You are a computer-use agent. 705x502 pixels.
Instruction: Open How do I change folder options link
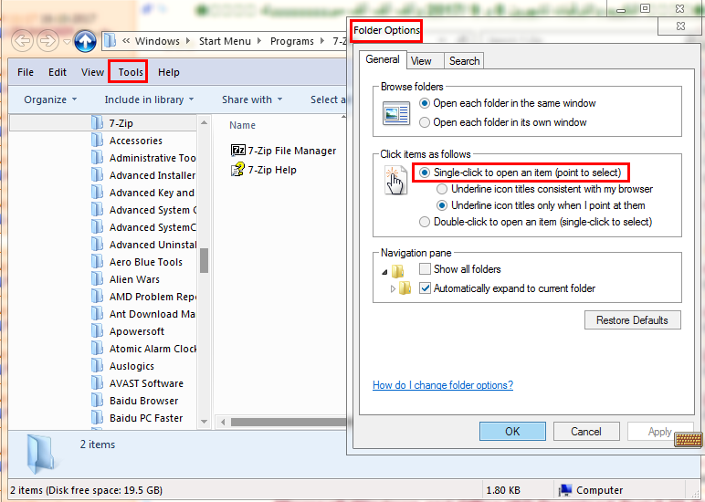(443, 385)
